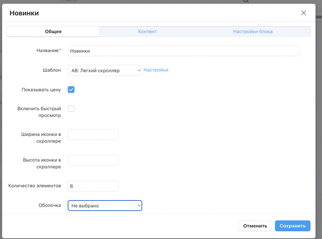Image resolution: width=322 pixels, height=239 pixels.
Task: Click the Оболочка label
Action: pyautogui.click(x=50, y=205)
